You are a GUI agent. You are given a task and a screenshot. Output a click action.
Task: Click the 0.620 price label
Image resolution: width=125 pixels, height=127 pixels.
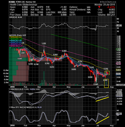92,67
